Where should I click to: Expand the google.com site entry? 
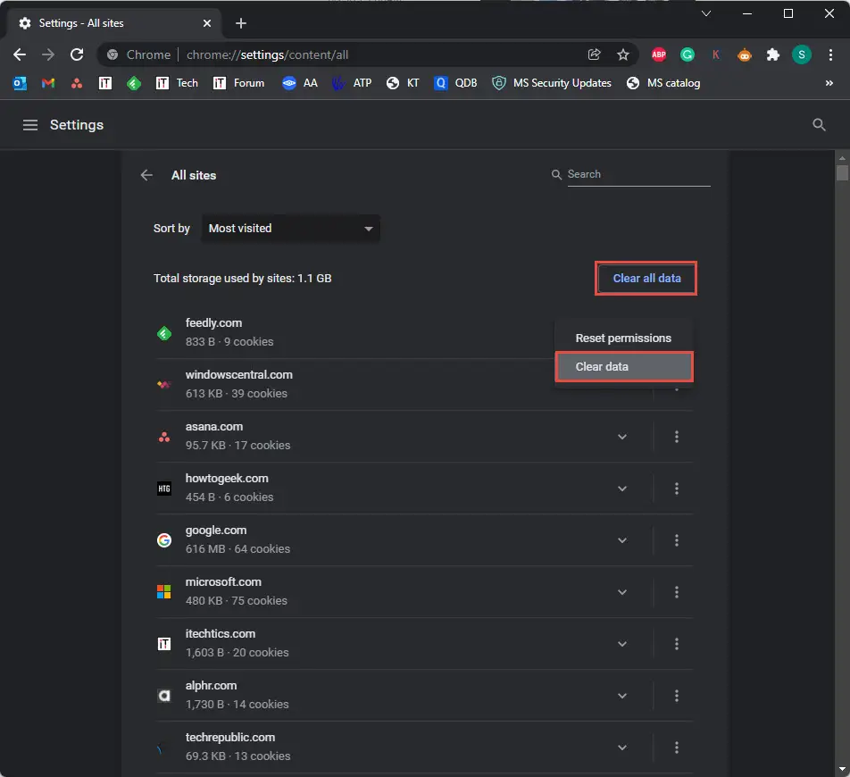[x=622, y=540]
